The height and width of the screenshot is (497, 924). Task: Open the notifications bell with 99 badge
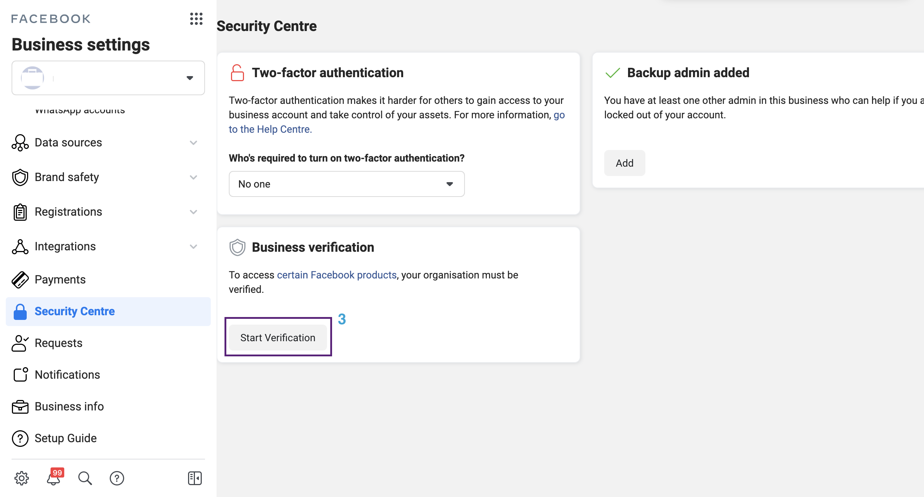coord(54,478)
